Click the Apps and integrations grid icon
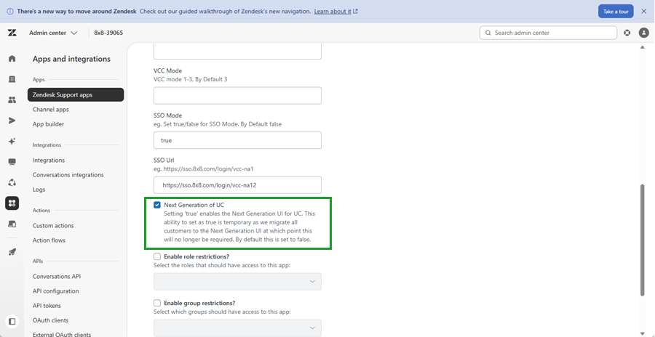The height and width of the screenshot is (337, 655). click(x=12, y=203)
